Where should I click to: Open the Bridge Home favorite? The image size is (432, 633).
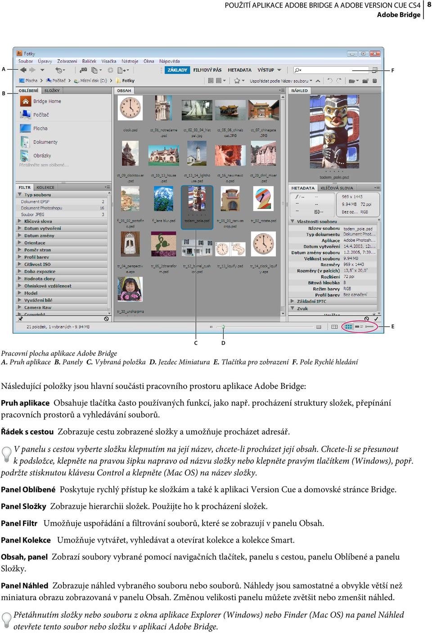[47, 101]
